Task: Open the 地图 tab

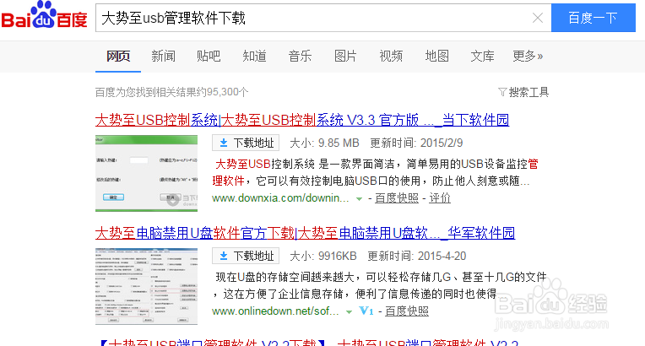Action: [x=436, y=56]
